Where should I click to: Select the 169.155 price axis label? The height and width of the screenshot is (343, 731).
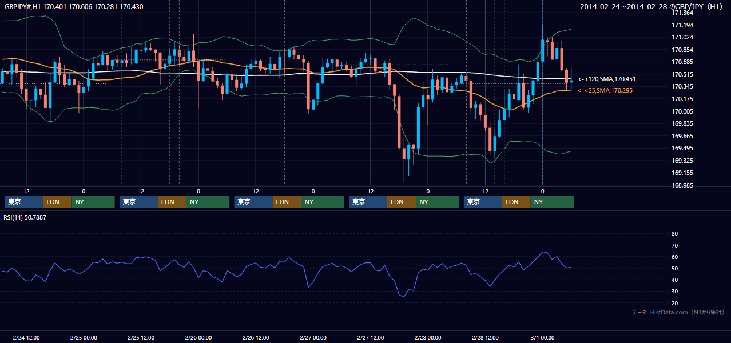682,173
